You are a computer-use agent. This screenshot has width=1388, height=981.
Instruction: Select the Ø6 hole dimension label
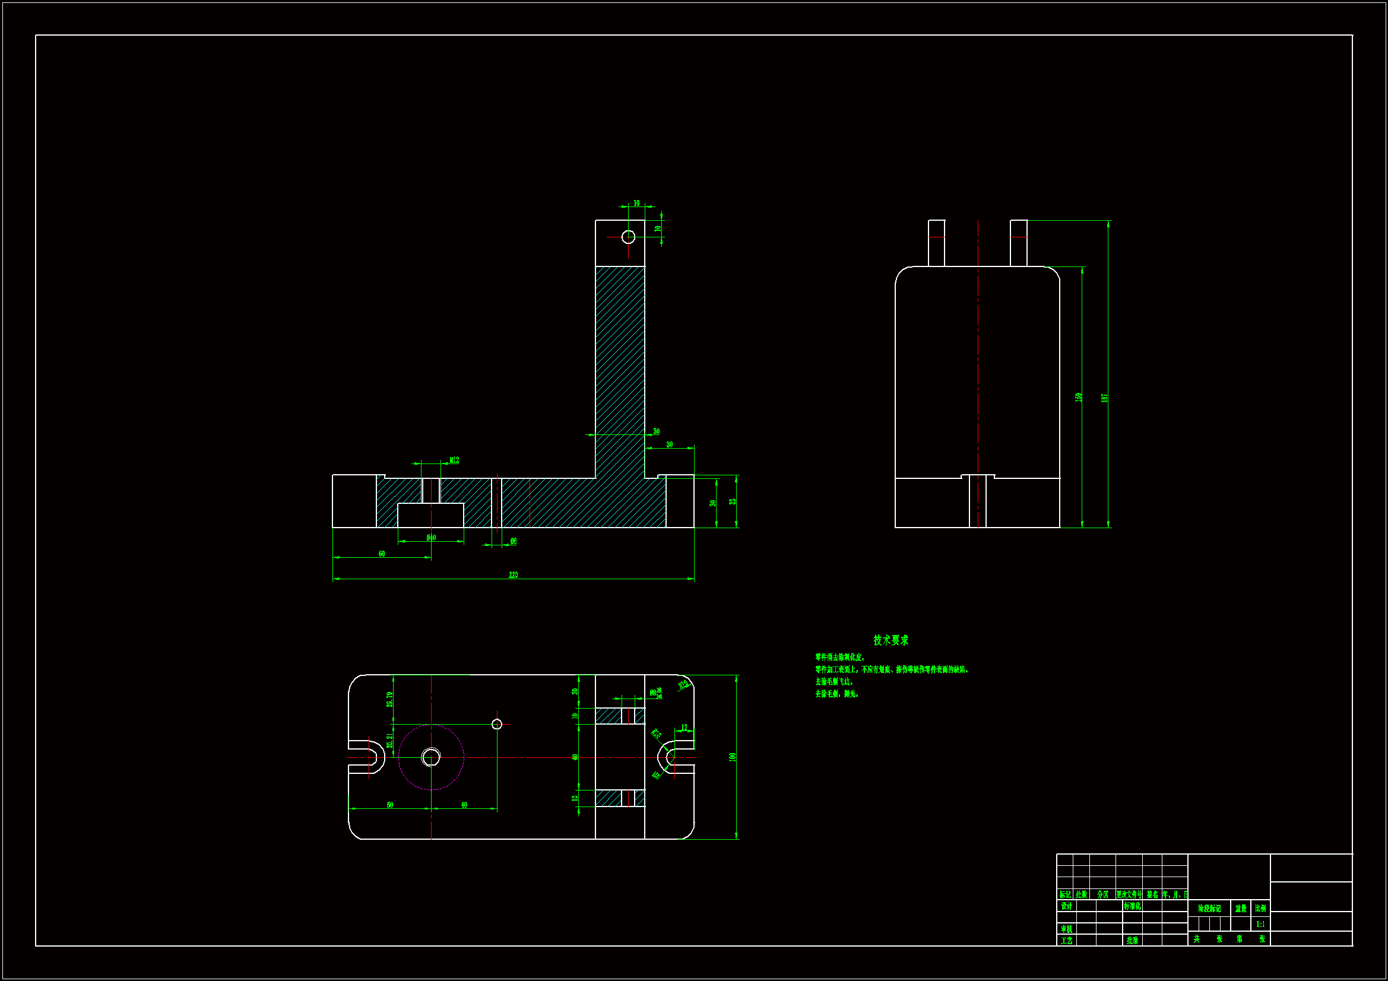(514, 541)
